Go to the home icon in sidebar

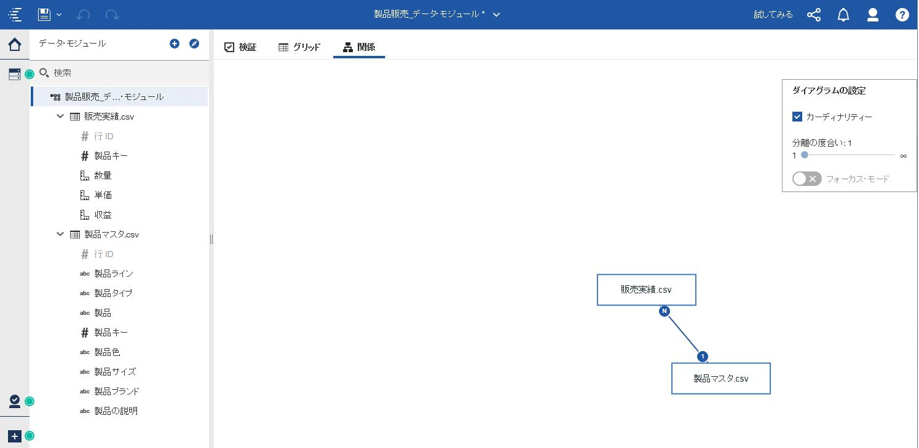pos(15,44)
